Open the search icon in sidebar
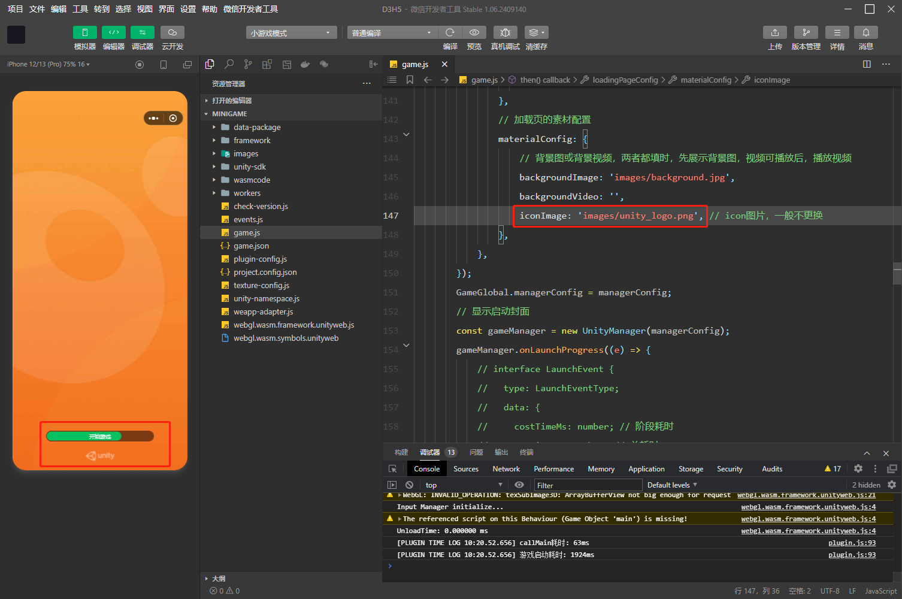902x599 pixels. 229,64
